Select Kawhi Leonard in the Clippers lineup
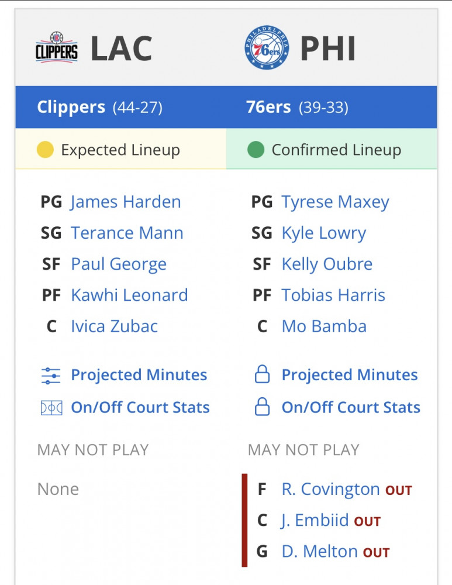This screenshot has height=585, width=452. pyautogui.click(x=129, y=295)
